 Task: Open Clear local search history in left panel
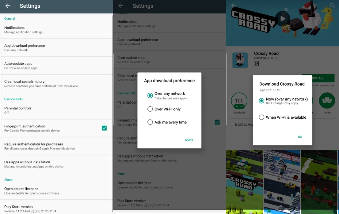tap(56, 83)
